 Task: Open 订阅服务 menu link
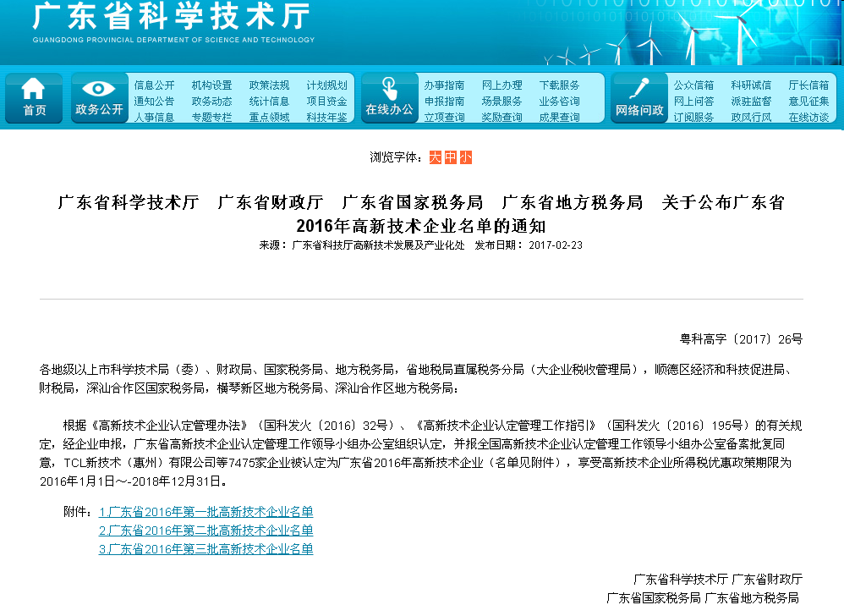click(x=693, y=118)
